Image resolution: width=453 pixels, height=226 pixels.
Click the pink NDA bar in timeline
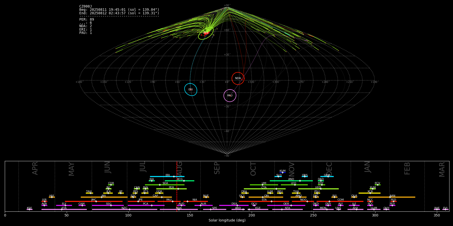point(179,209)
